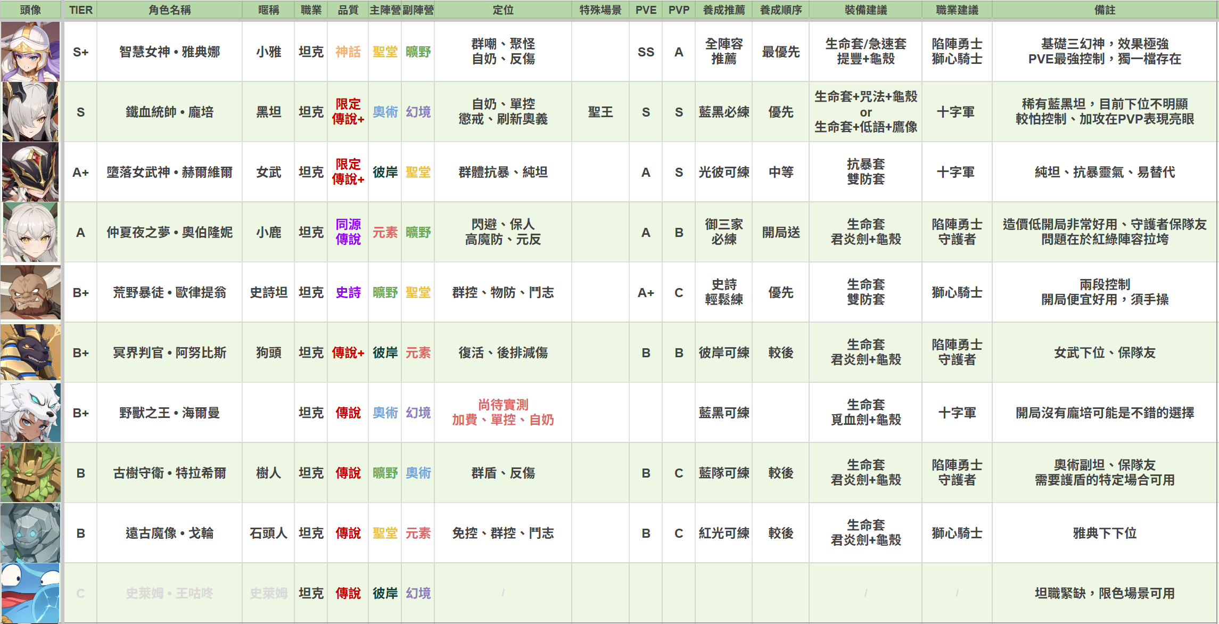Click the 兩段控制 remarks cell
This screenshot has height=624, width=1219.
coord(1105,292)
